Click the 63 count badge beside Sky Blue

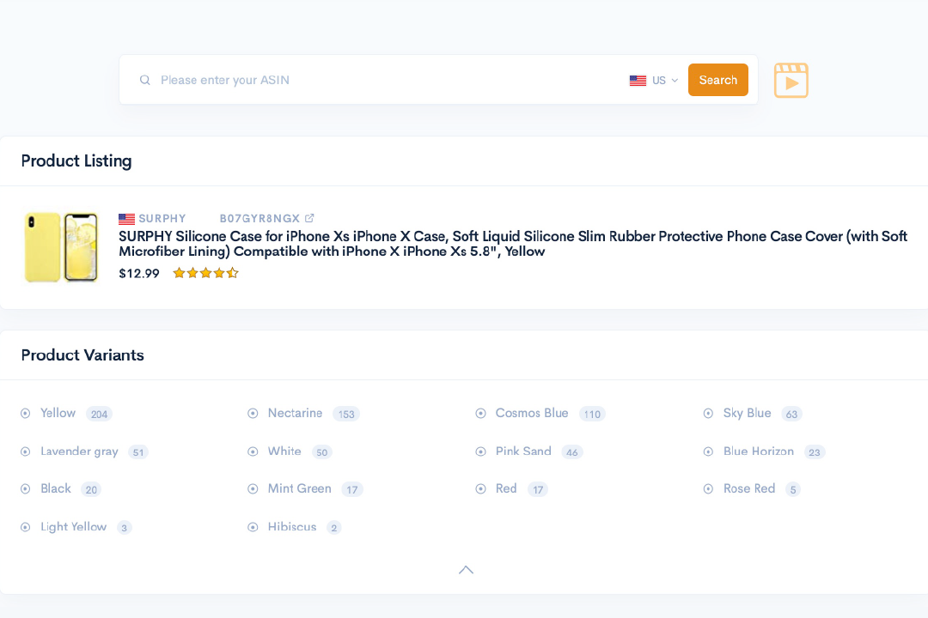(x=792, y=414)
